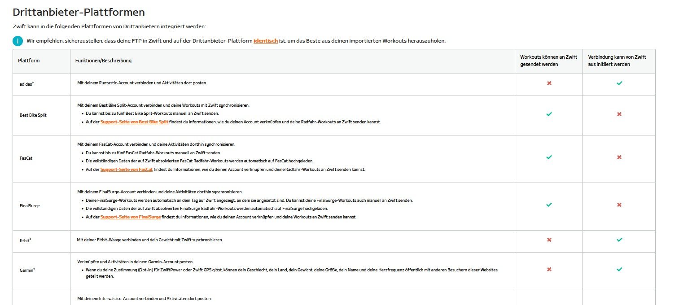The height and width of the screenshot is (305, 679).
Task: Click the red cross in FasCat row
Action: (619, 157)
